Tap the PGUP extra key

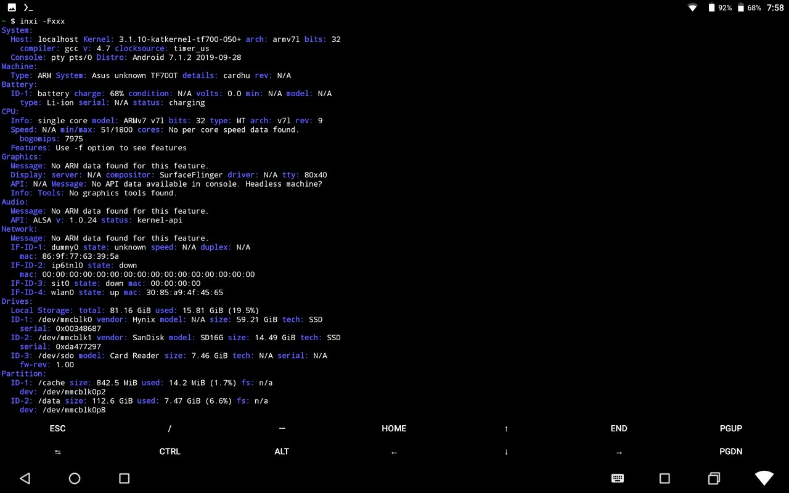point(731,428)
